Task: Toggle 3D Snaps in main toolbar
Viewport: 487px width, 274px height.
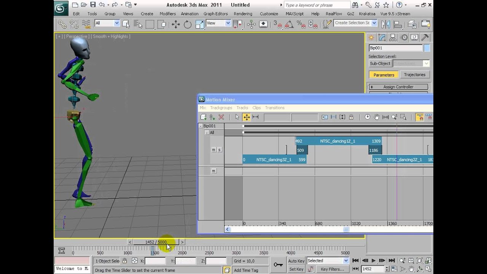Action: point(277,24)
